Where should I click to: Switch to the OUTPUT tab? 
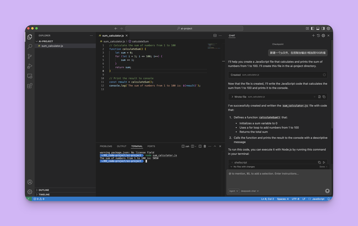coord(122,146)
